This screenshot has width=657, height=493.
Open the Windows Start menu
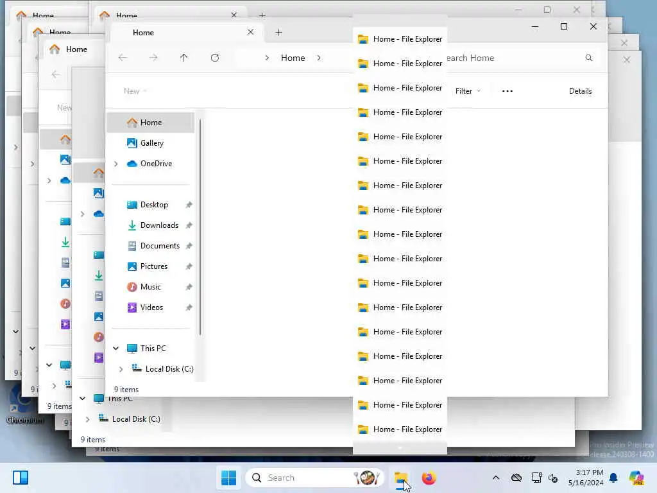coord(229,478)
